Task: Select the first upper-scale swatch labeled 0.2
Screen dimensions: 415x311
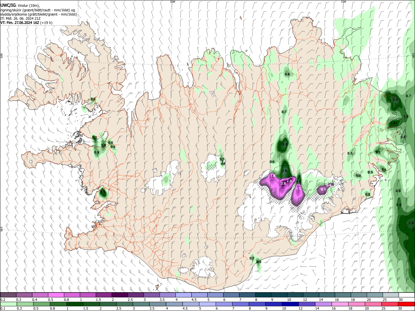Action: click(x=8, y=295)
